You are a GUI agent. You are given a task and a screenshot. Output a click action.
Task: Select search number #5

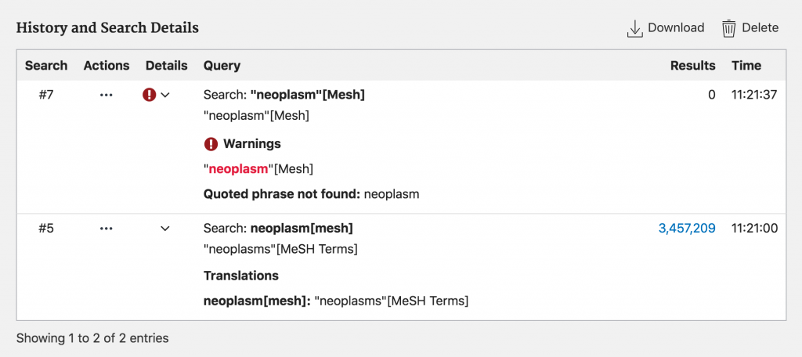pos(46,229)
